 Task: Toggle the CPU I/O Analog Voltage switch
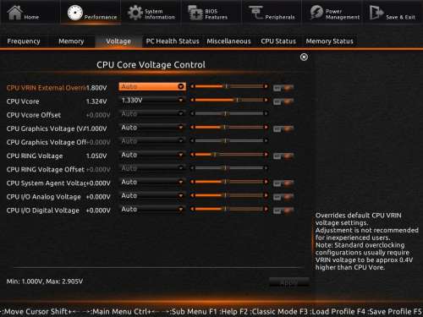[283, 197]
